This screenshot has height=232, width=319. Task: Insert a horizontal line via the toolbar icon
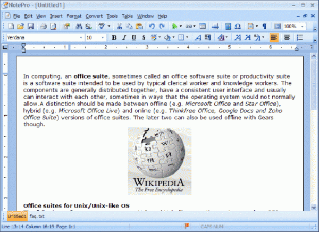pos(215,26)
